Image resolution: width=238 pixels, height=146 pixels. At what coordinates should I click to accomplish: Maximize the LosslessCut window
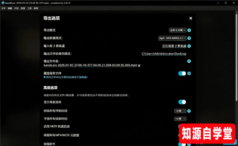(226, 3)
